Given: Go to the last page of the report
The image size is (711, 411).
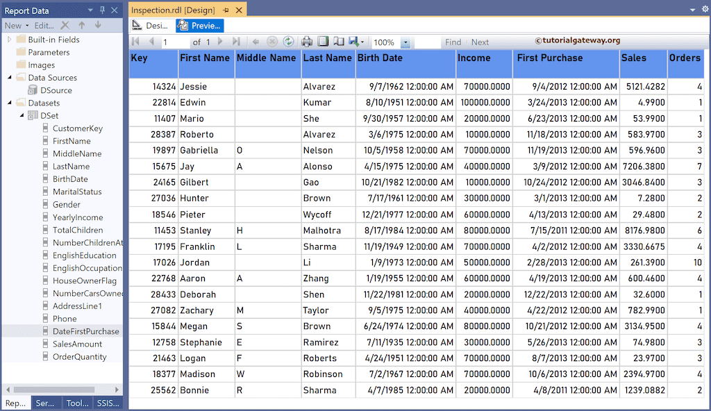Looking at the screenshot, I should 235,41.
